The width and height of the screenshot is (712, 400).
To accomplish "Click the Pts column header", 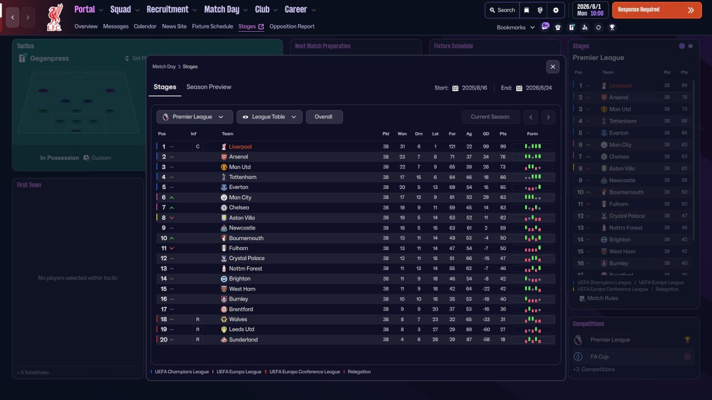I will click(x=503, y=134).
